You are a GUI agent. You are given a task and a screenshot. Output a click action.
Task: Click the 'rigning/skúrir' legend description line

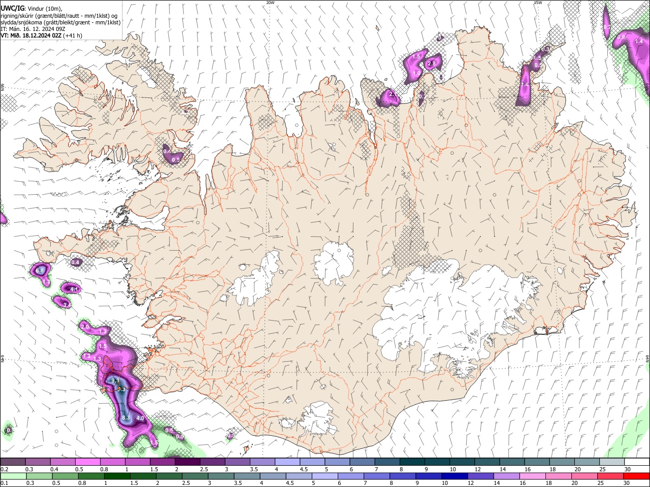59,16
